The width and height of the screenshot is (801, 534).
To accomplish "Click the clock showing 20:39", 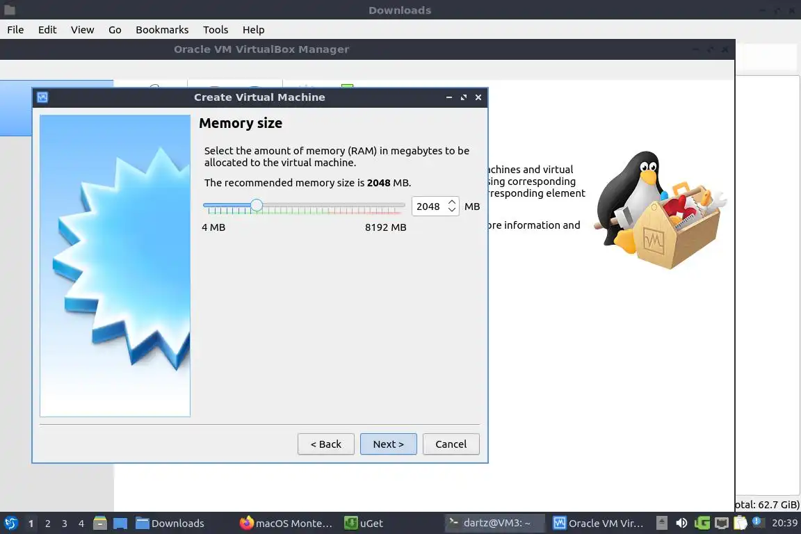I will pyautogui.click(x=784, y=523).
